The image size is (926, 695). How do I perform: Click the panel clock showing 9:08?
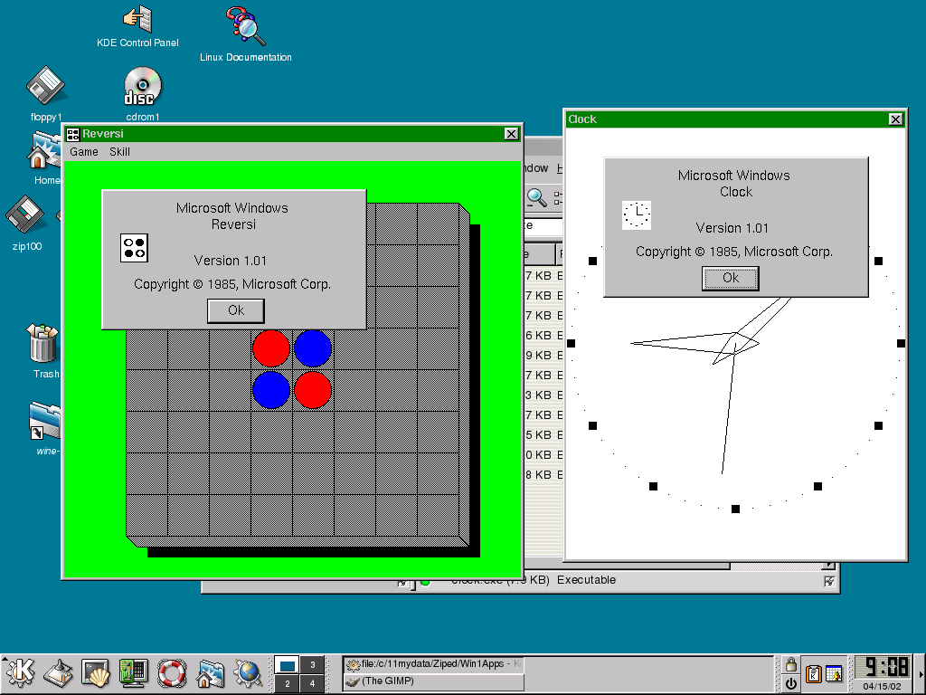pos(884,668)
